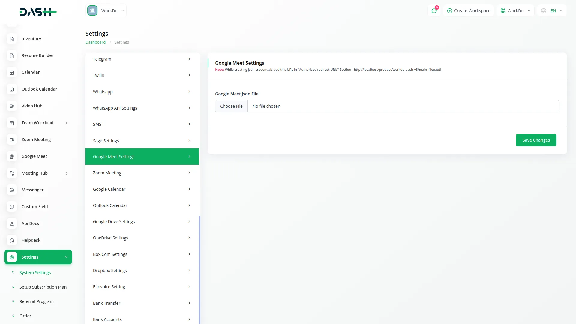
Task: Open the WorkDo workspace dropdown
Action: [106, 10]
